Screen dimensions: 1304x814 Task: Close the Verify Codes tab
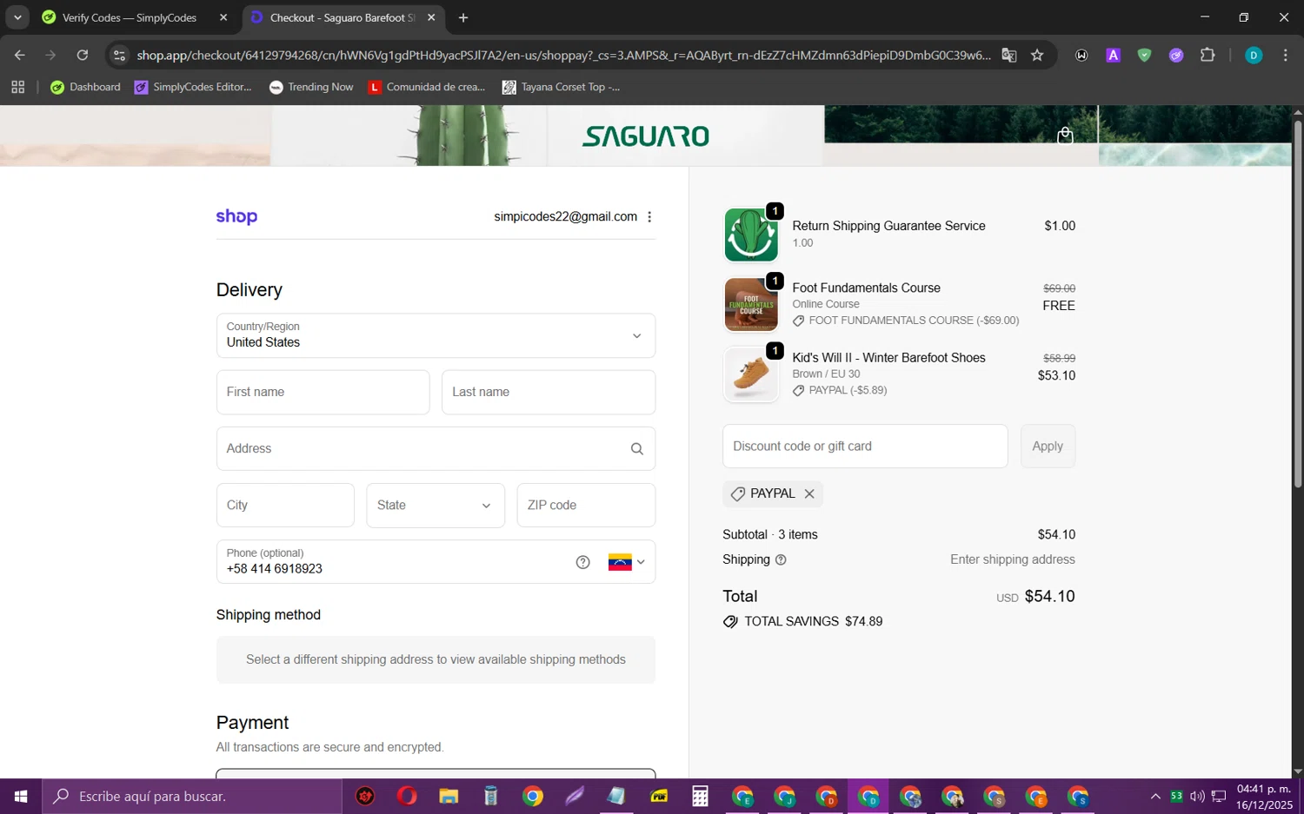coord(223,17)
